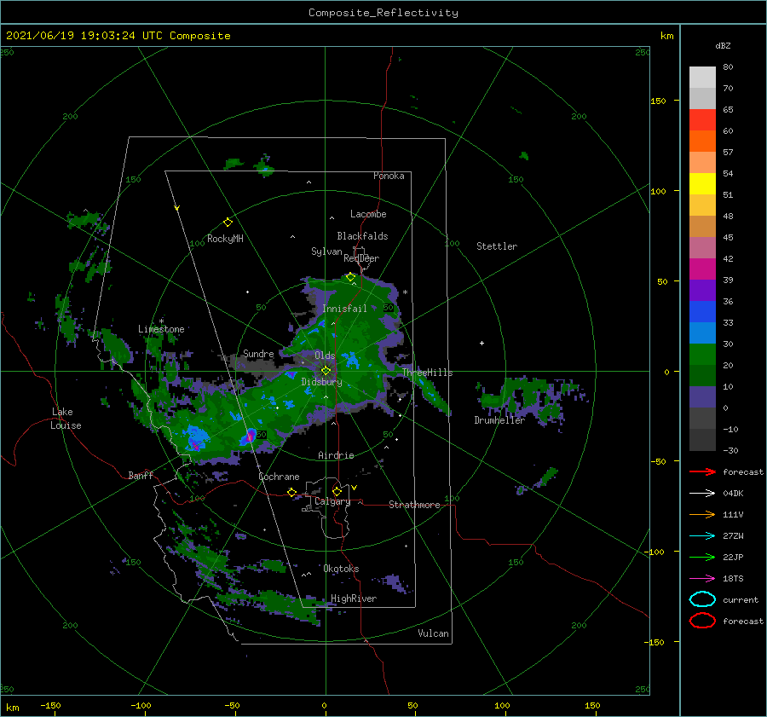Image resolution: width=767 pixels, height=717 pixels.
Task: Click the '18TS' legend label
Action: click(733, 579)
